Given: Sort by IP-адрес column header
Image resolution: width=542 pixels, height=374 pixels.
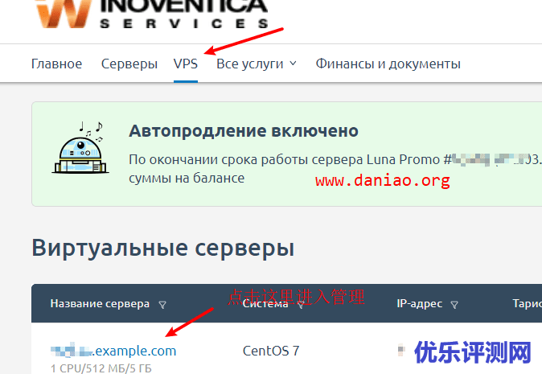Looking at the screenshot, I should 420,304.
